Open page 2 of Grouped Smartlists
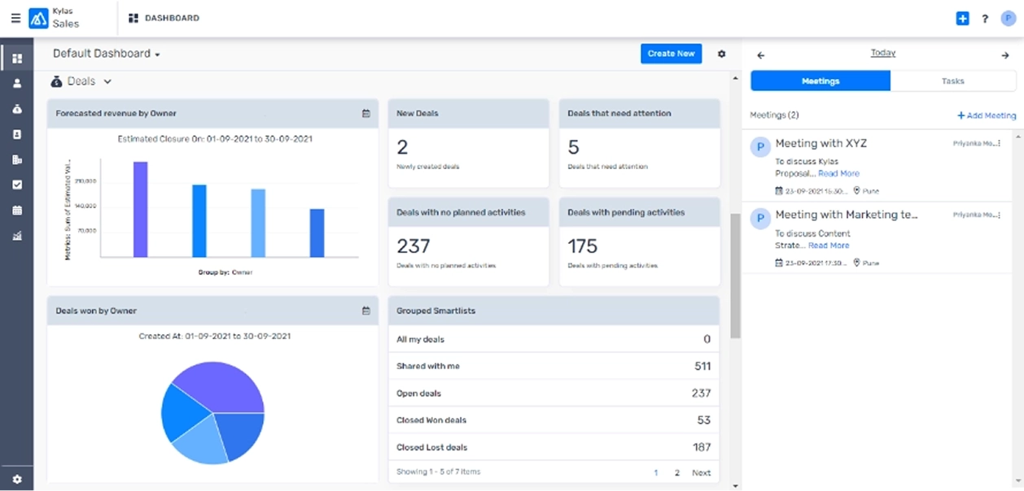Viewport: 1024px width, 491px height. [x=677, y=472]
